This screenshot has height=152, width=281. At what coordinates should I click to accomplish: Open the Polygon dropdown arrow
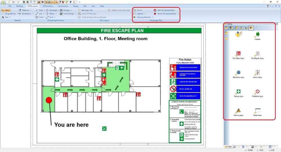pos(71,10)
